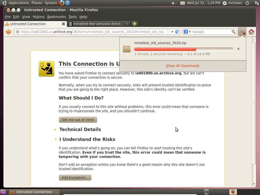Collapse the I Understand the Risks section
The width and height of the screenshot is (260, 195).
pyautogui.click(x=56, y=139)
